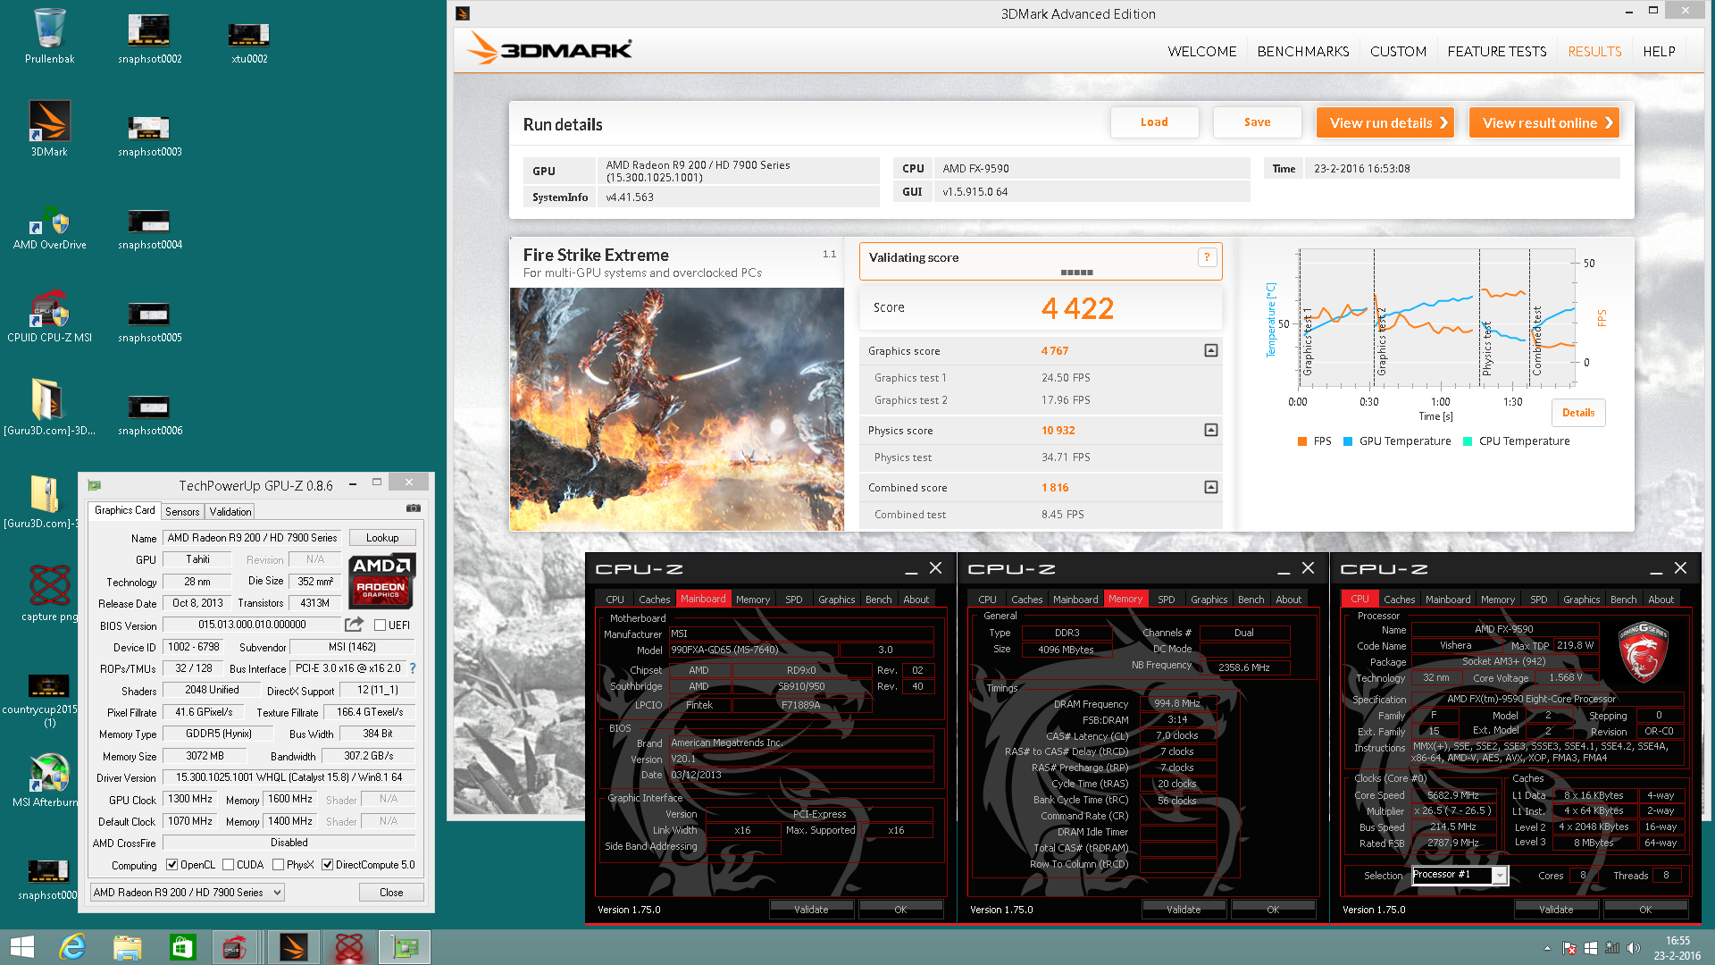Open the WELCOME tab in 3DMark
Image resolution: width=1715 pixels, height=965 pixels.
click(x=1202, y=52)
